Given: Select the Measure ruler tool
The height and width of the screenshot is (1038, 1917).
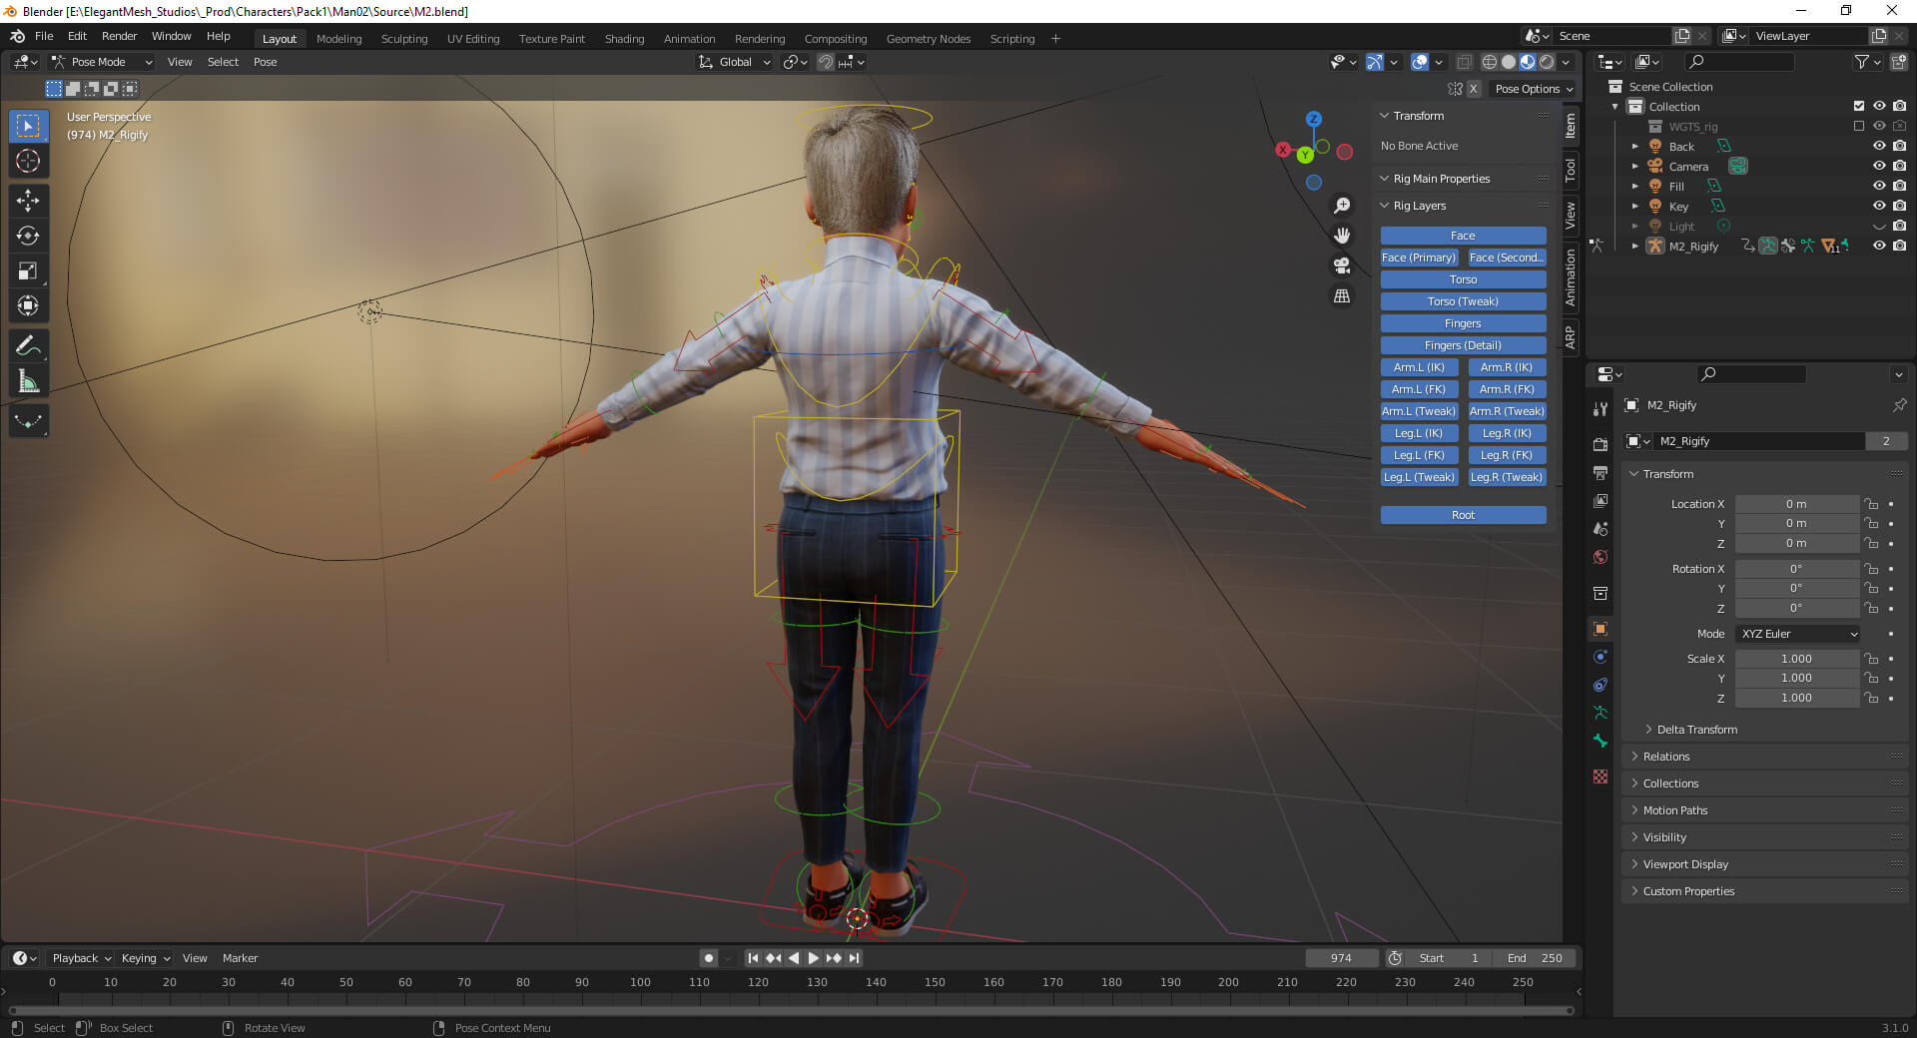Looking at the screenshot, I should coord(28,381).
